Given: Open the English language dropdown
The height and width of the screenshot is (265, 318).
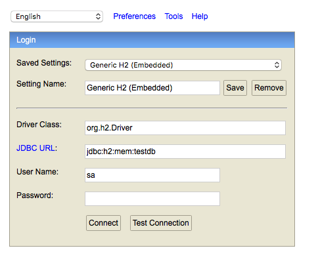Looking at the screenshot, I should click(x=57, y=16).
